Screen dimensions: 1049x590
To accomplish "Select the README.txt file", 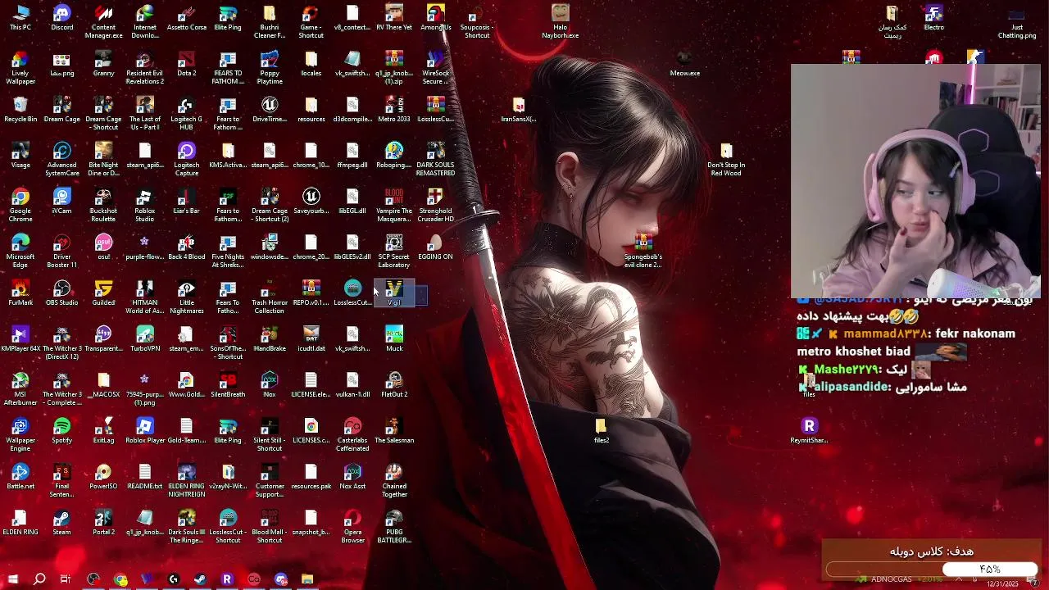I will point(145,477).
